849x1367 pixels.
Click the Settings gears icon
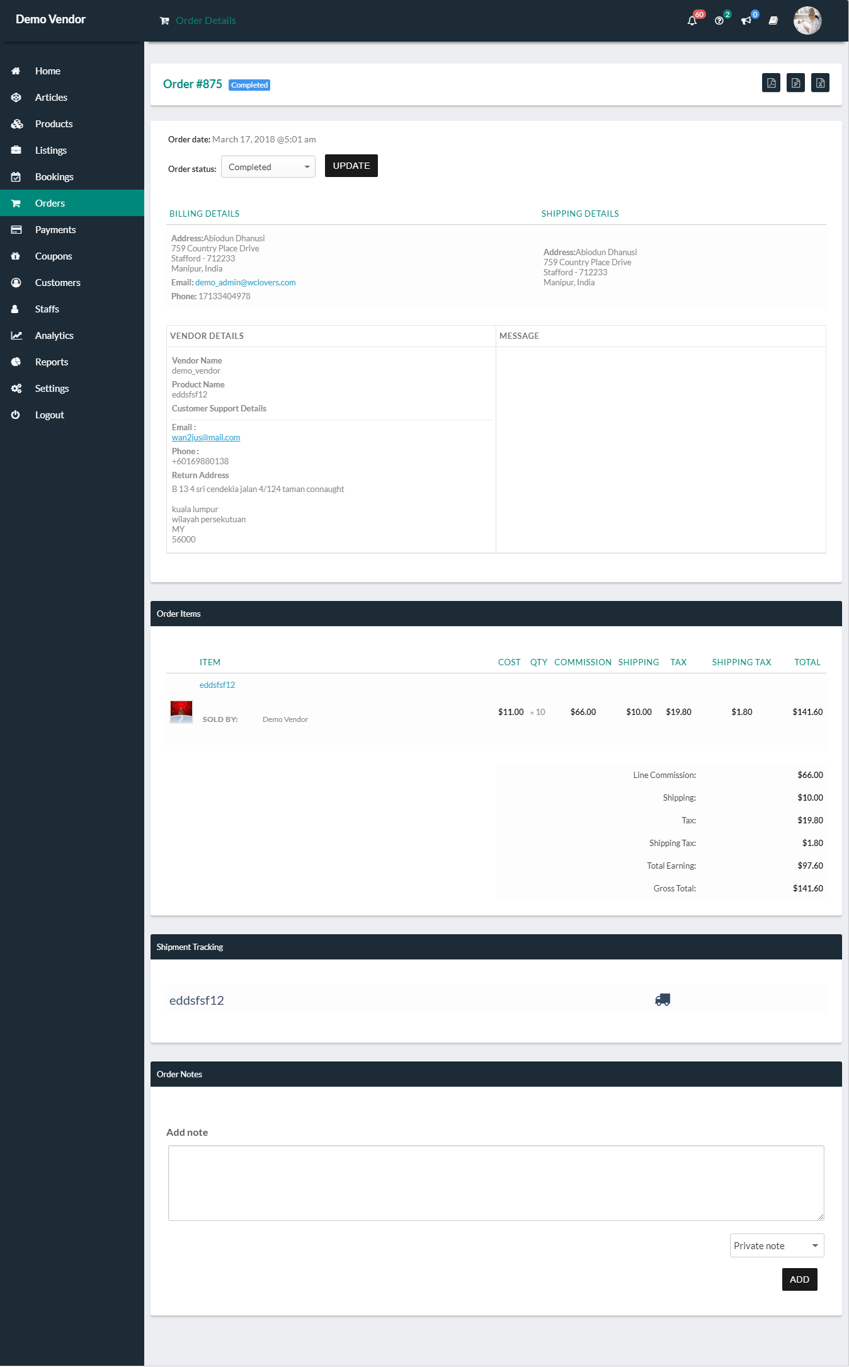click(x=16, y=389)
